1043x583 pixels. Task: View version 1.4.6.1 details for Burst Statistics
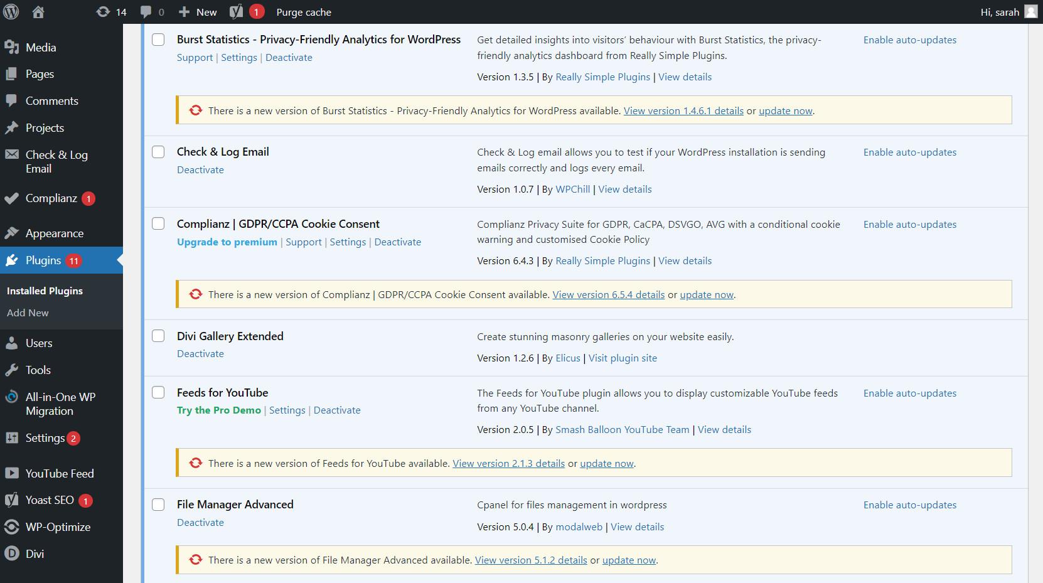click(x=683, y=110)
